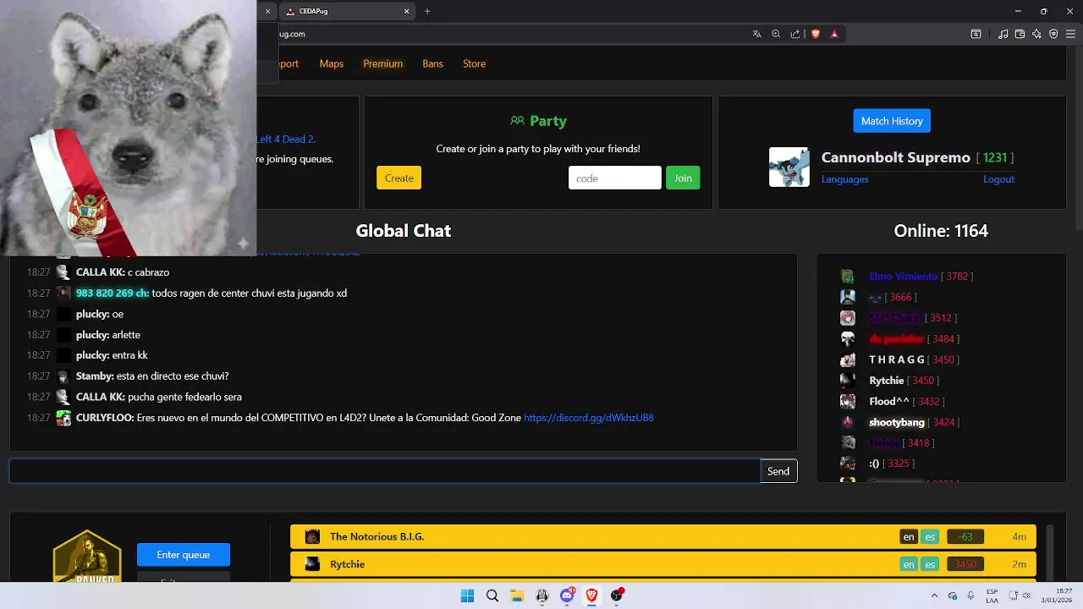Screen dimensions: 1083x609
Task: Open the Brave main hamburger menu
Action: click(x=1071, y=34)
